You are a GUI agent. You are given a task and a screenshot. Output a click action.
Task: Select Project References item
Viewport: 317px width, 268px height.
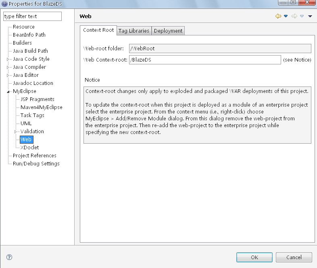pyautogui.click(x=35, y=156)
